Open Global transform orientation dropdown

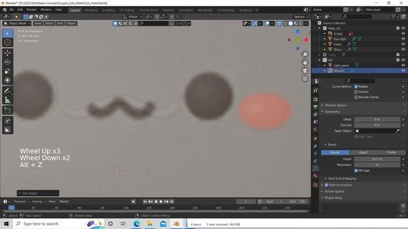coord(133,17)
